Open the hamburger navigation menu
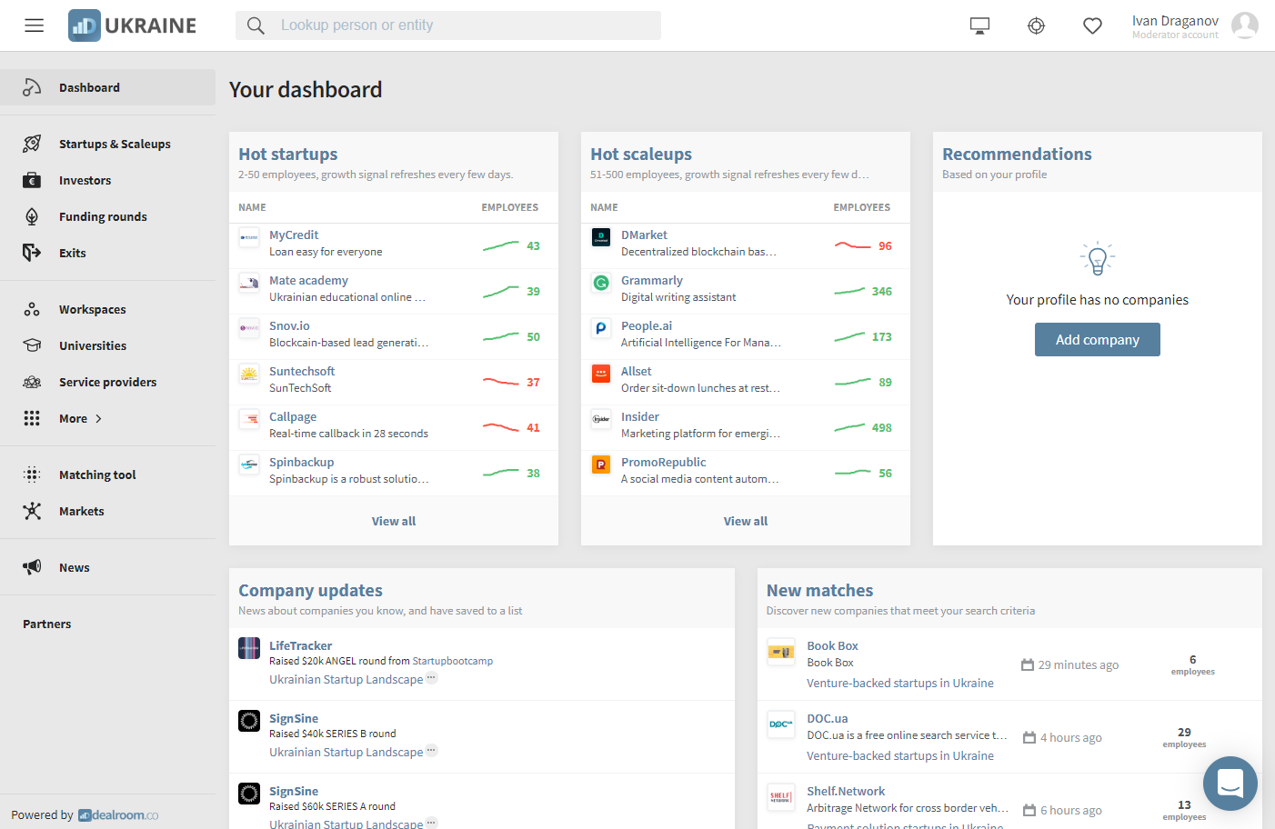The width and height of the screenshot is (1275, 829). (34, 25)
